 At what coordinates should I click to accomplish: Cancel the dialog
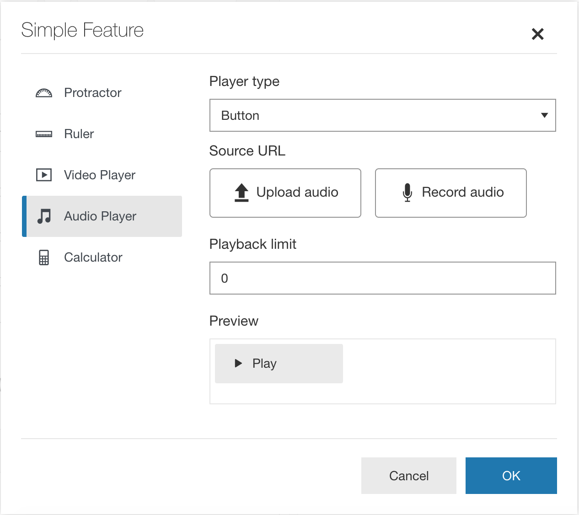(409, 476)
